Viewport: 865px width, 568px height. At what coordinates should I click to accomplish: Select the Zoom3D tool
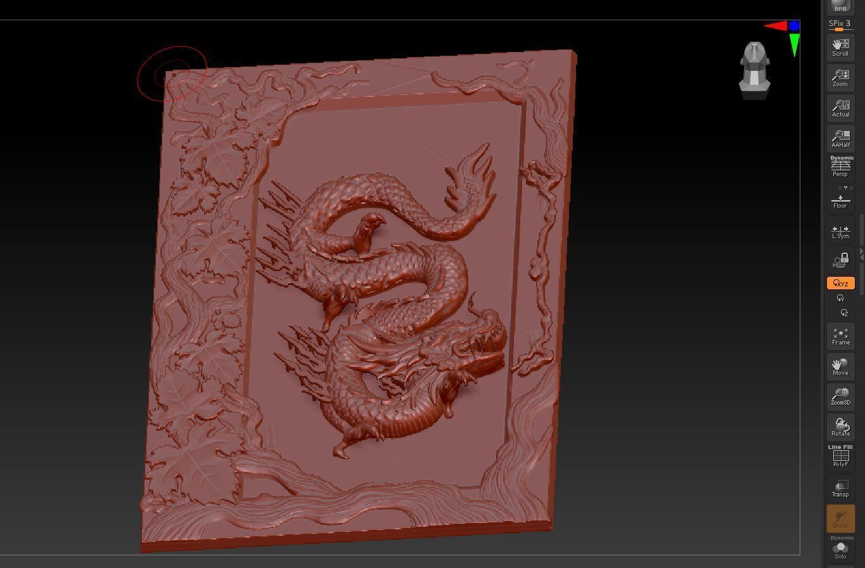(840, 396)
